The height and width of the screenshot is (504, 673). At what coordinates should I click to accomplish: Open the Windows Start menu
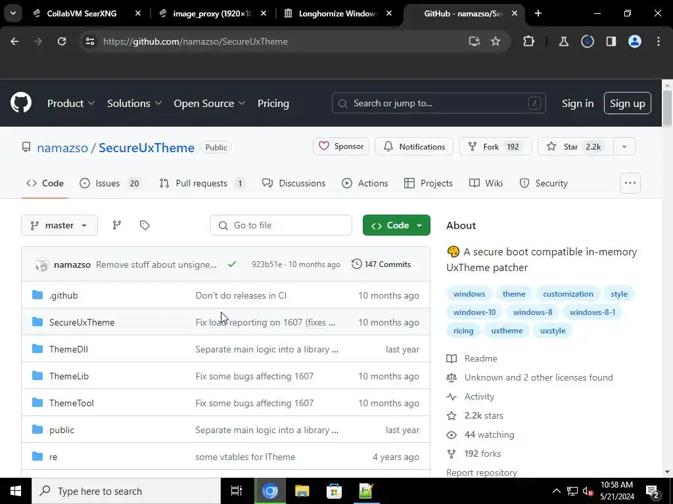[16, 491]
